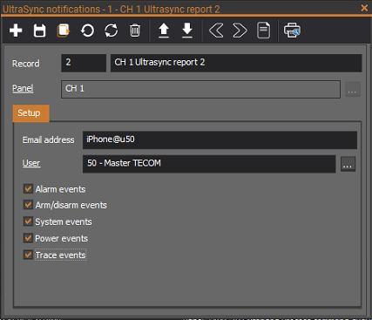Screen dimensions: 372x320
Task: Go to the next record with right chevron
Action: pyautogui.click(x=240, y=31)
